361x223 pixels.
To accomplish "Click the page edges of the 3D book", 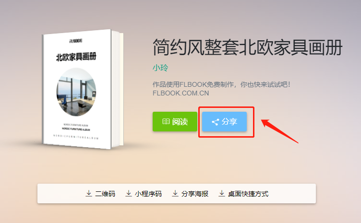I will [x=118, y=89].
